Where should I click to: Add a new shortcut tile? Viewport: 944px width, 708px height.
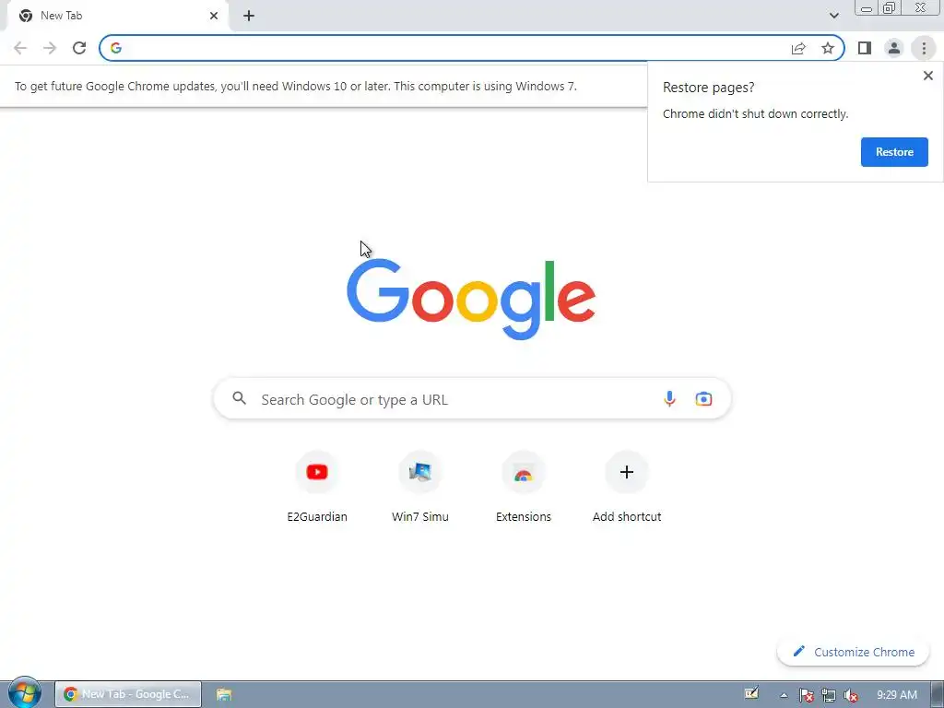pos(627,488)
